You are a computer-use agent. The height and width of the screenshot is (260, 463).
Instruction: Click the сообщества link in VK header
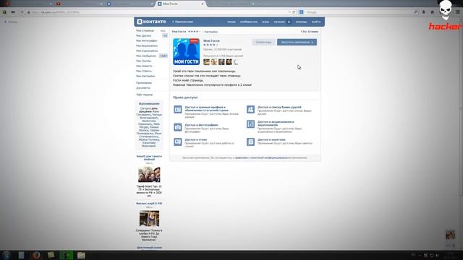click(x=249, y=22)
